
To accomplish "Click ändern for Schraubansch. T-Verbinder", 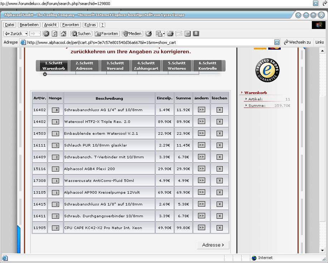I will tap(202, 157).
